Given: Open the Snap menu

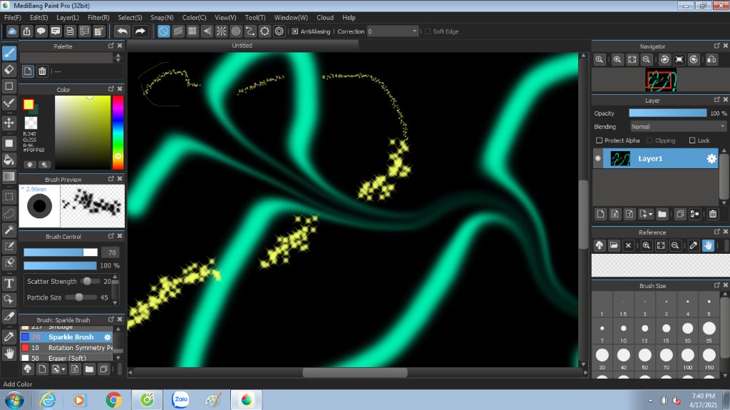Looking at the screenshot, I should click(162, 17).
